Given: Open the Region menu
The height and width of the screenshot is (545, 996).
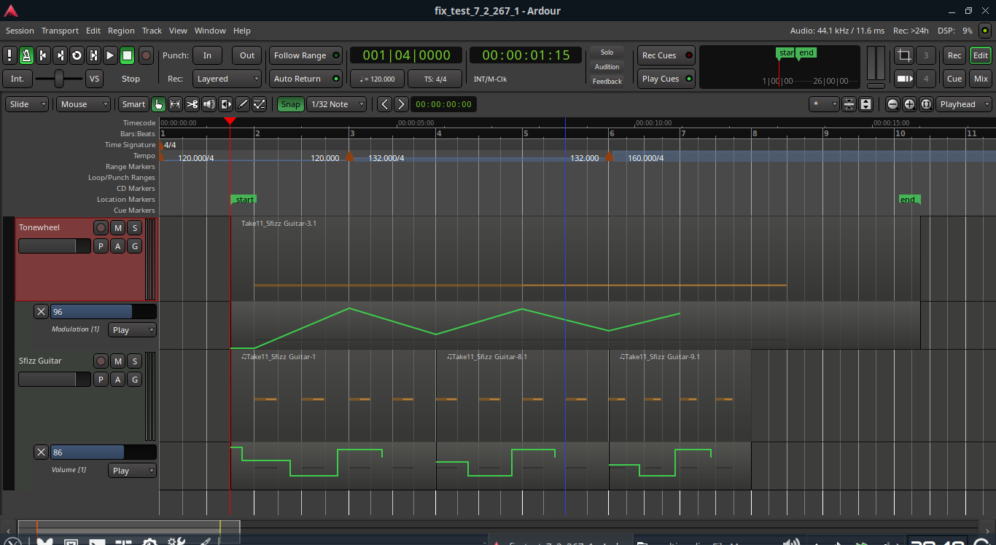Looking at the screenshot, I should click(121, 31).
